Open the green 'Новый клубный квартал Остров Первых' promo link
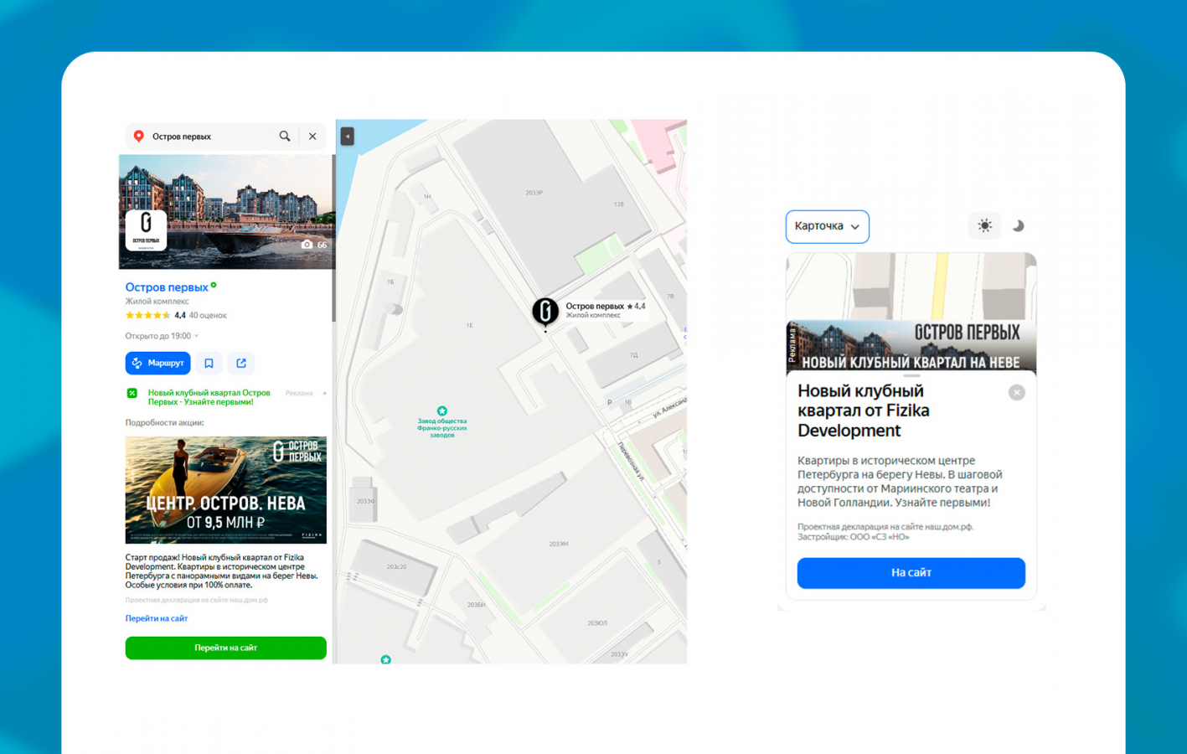Screen dimensions: 1187x754 tap(209, 397)
